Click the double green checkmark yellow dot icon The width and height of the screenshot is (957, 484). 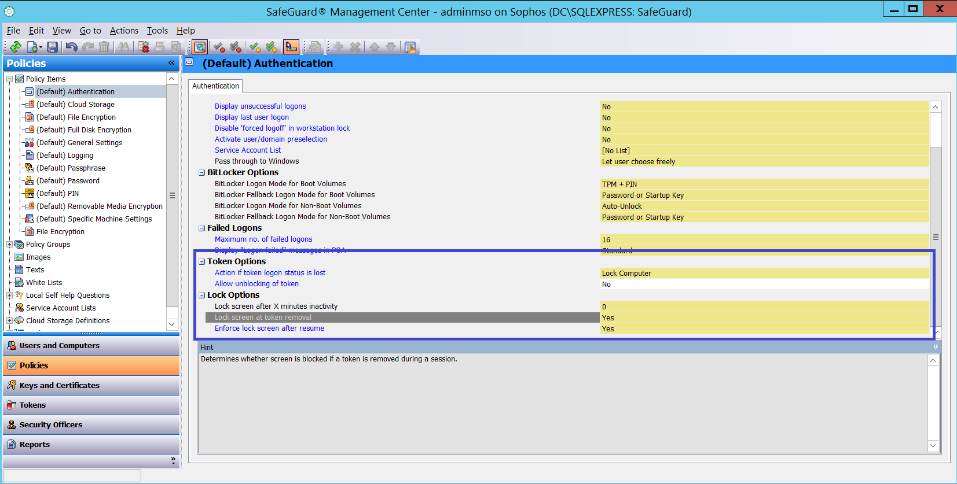pyautogui.click(x=271, y=47)
